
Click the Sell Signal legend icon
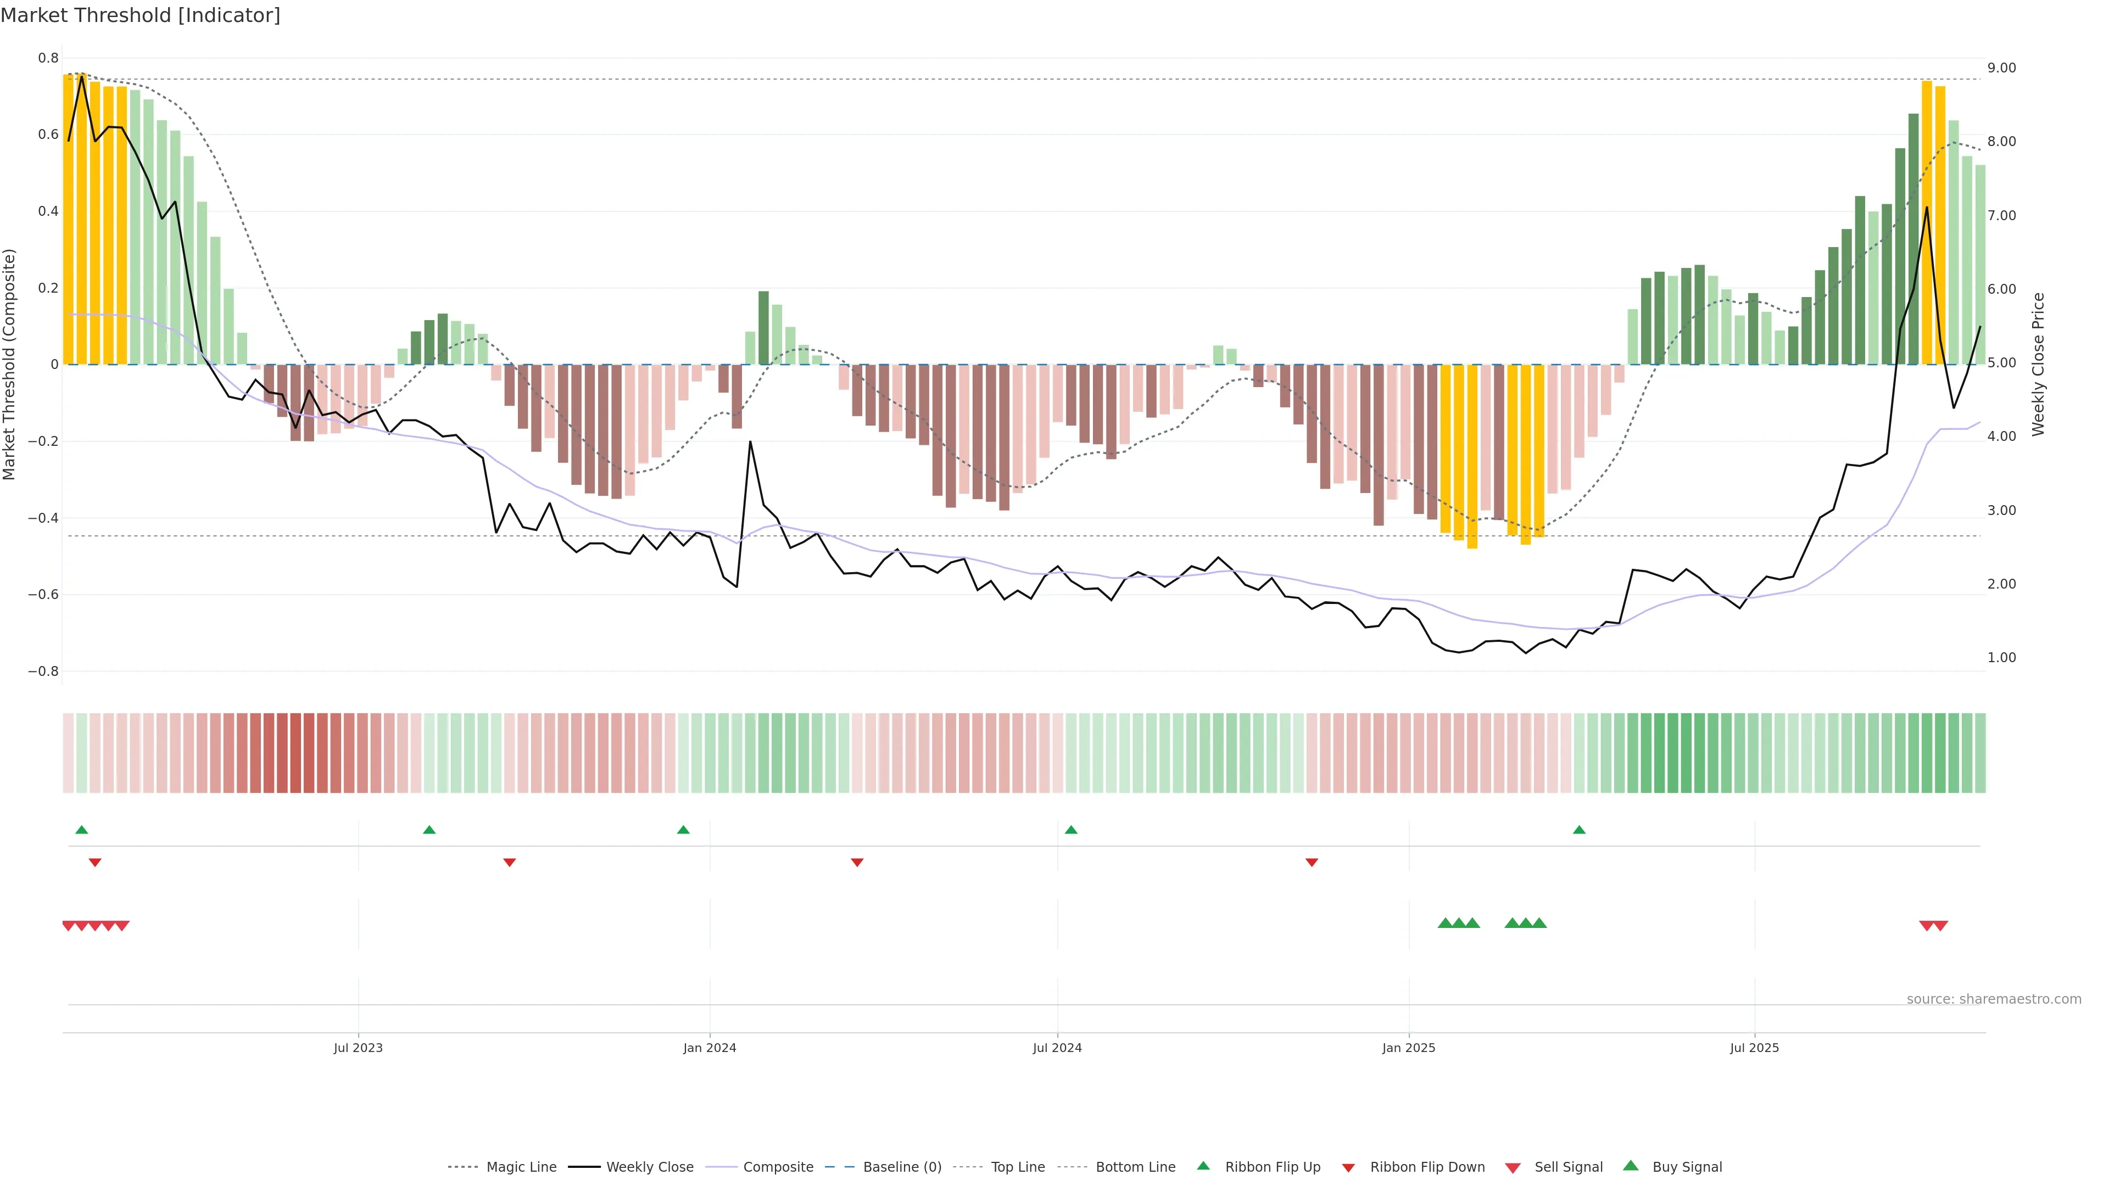(x=1512, y=1168)
